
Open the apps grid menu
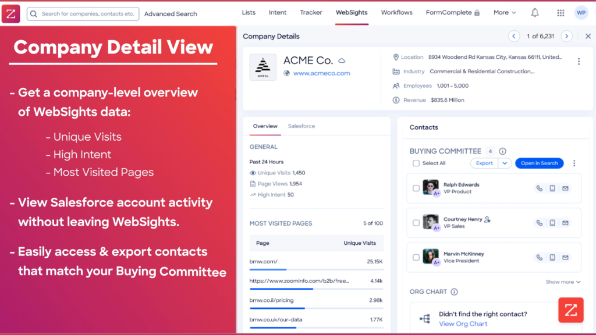pyautogui.click(x=560, y=13)
